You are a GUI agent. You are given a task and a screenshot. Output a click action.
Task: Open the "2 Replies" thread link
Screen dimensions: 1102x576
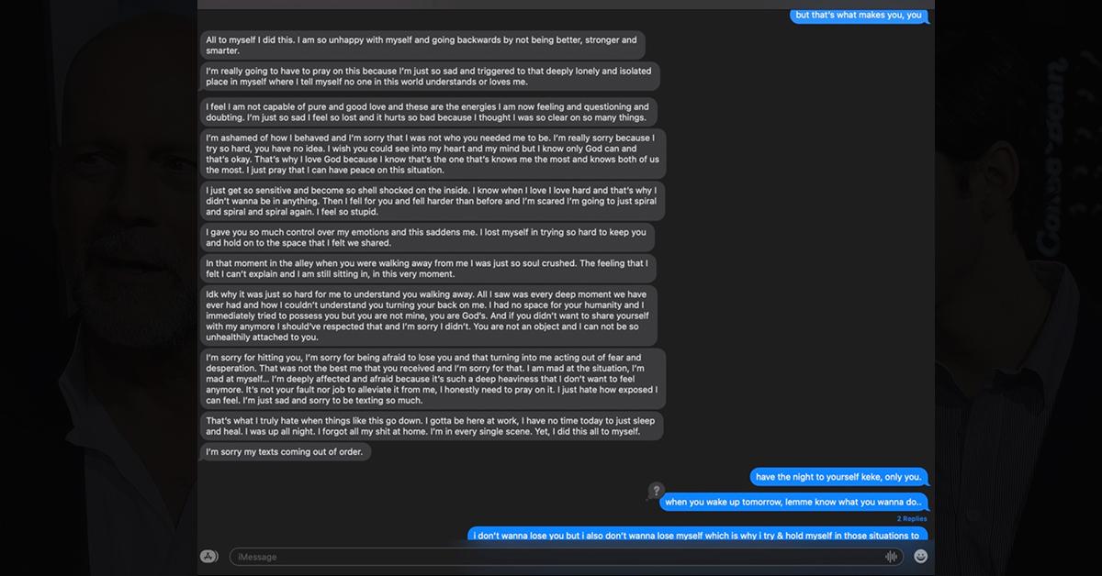tap(911, 518)
